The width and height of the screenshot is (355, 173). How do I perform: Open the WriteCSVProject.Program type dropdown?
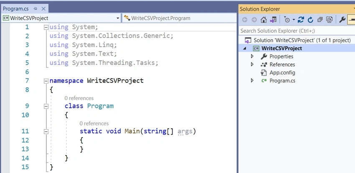(x=179, y=18)
